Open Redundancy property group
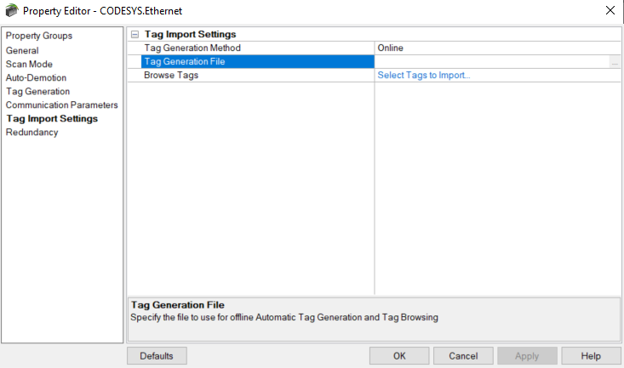This screenshot has height=368, width=624. (31, 132)
